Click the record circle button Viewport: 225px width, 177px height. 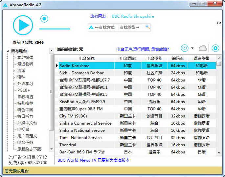coord(44,19)
